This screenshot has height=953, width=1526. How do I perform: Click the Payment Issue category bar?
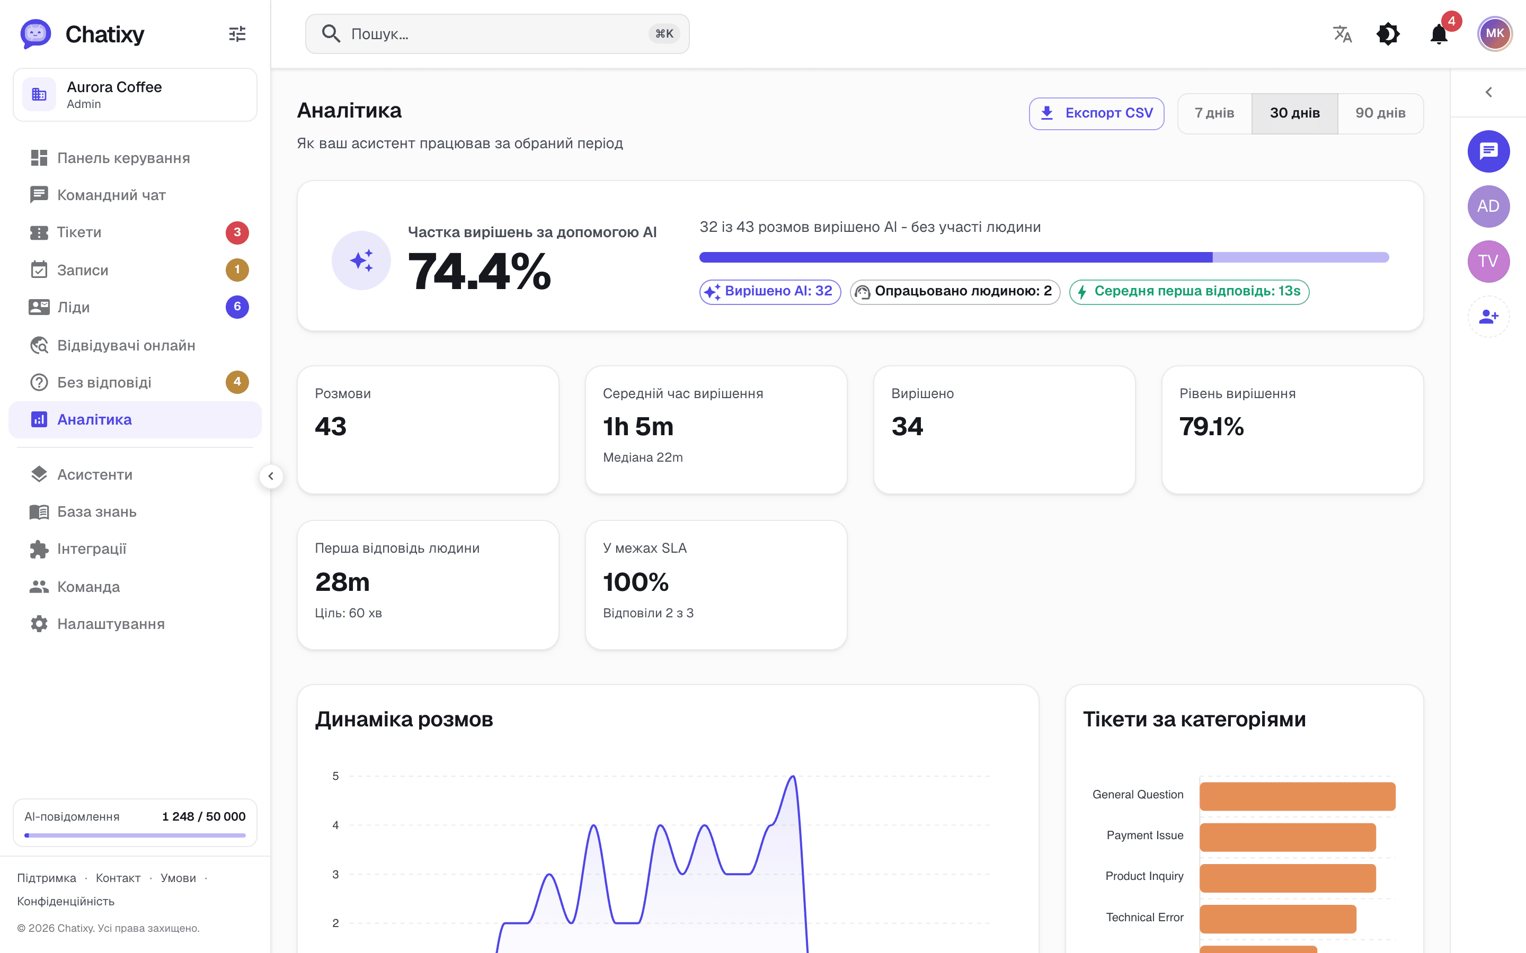(1288, 837)
